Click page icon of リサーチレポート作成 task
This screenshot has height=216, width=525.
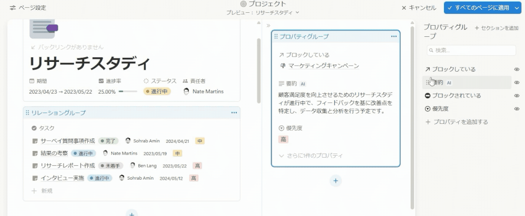(34, 166)
